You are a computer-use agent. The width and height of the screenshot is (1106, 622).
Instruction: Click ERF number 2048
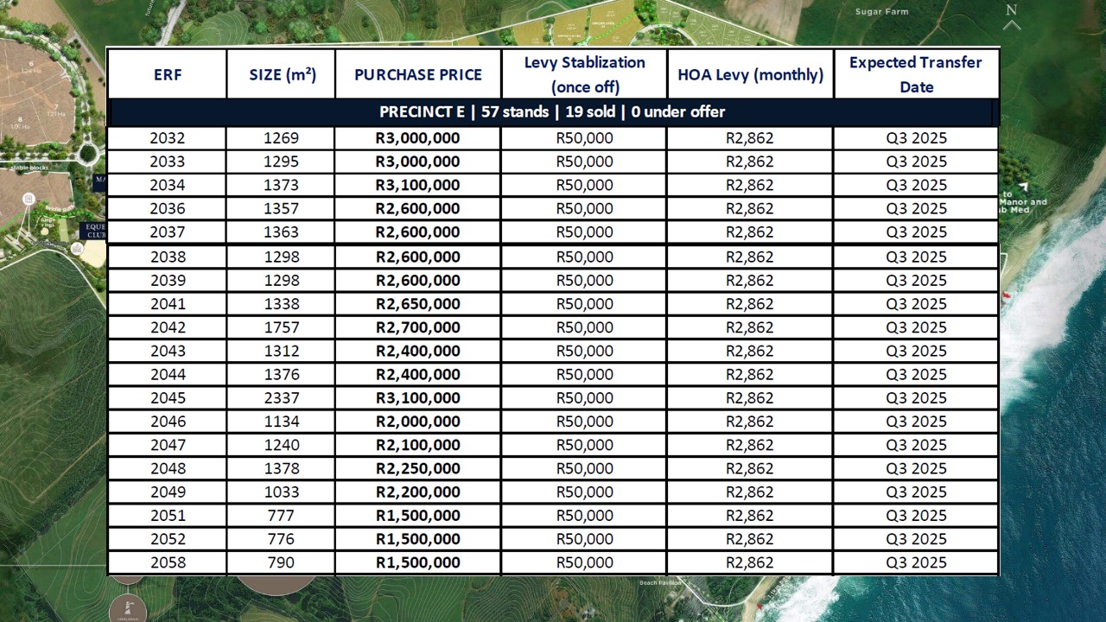click(168, 468)
